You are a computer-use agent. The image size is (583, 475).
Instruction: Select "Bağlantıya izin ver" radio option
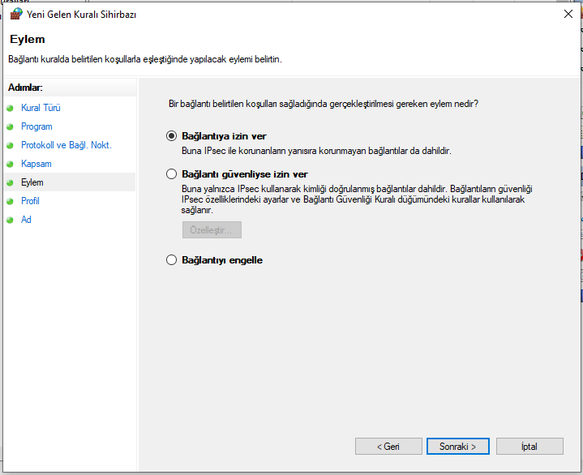click(171, 136)
